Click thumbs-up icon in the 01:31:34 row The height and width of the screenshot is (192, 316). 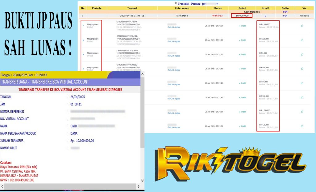[x=302, y=112]
